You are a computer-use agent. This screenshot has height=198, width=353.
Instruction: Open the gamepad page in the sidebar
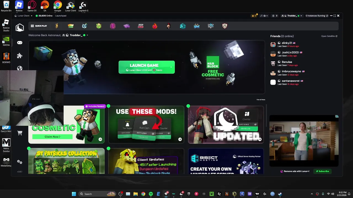20,43
